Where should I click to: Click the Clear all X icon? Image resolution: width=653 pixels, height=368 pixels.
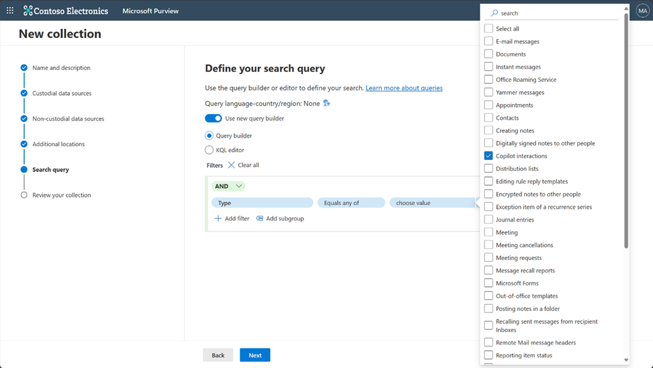click(x=232, y=165)
